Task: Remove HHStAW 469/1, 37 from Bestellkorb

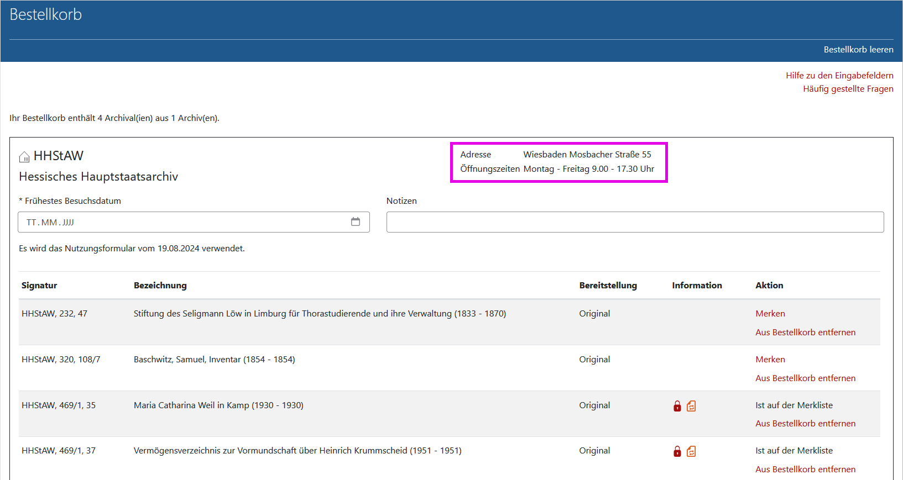Action: (x=805, y=470)
